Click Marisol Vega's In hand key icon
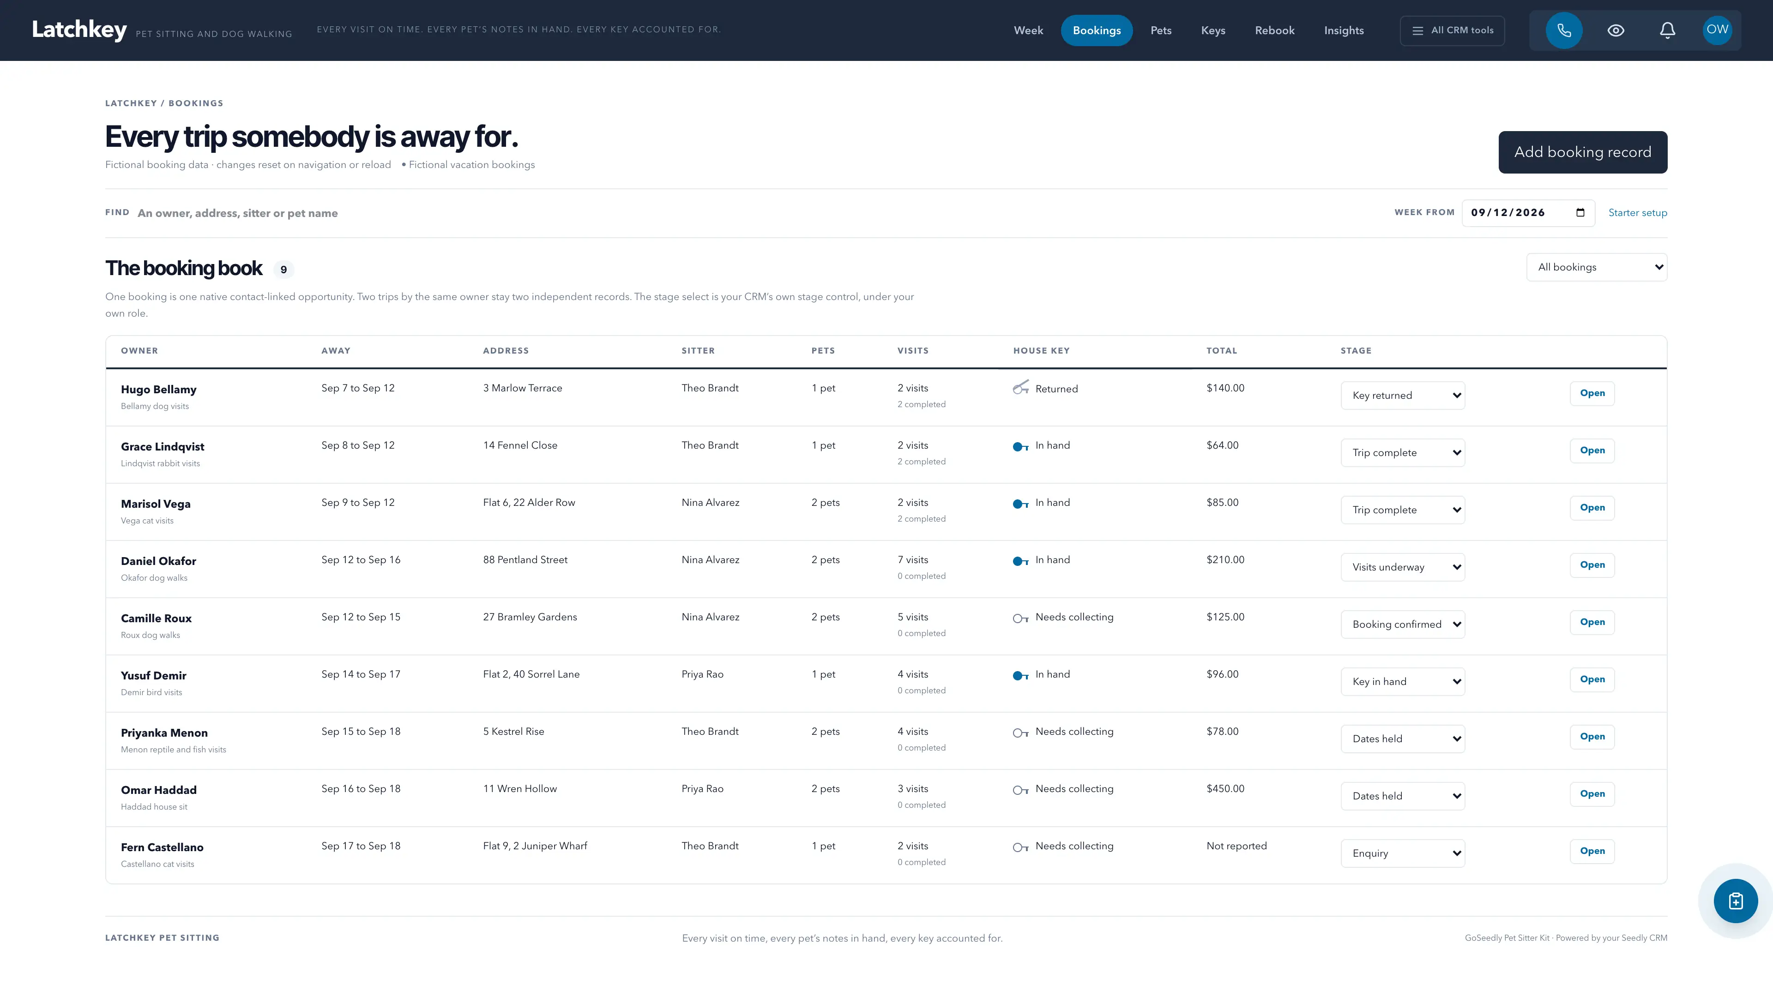 pyautogui.click(x=1021, y=504)
